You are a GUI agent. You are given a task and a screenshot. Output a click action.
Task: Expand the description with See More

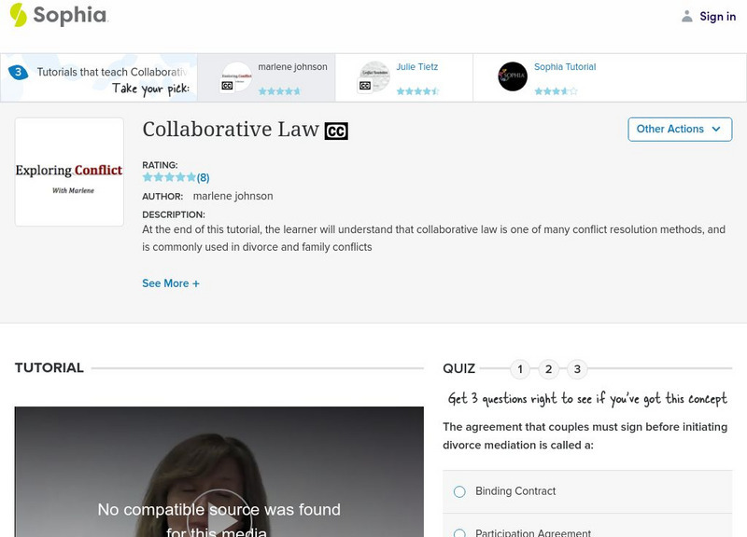click(171, 282)
